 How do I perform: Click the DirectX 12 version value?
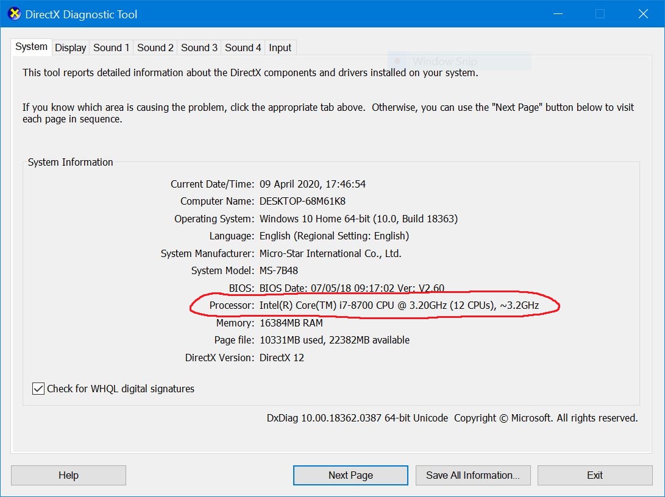[x=282, y=358]
